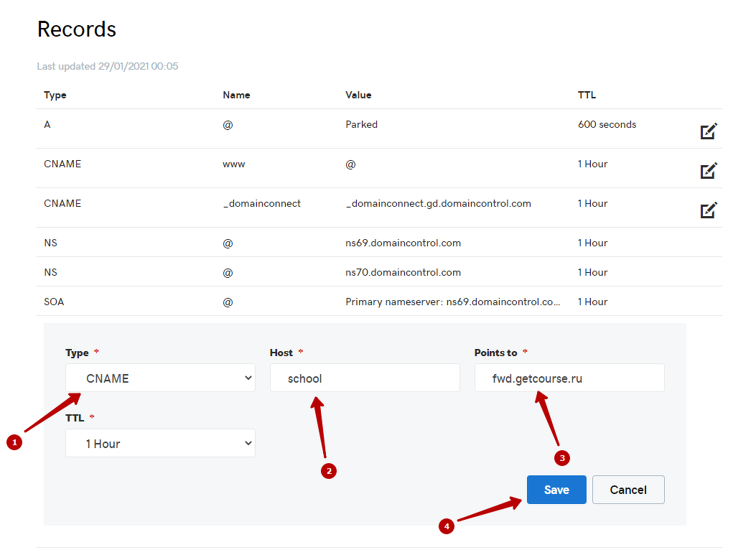This screenshot has height=550, width=756.
Task: Edit the A record with Parked value
Action: (709, 131)
